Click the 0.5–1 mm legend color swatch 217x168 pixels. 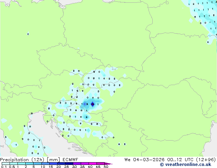[14, 164]
